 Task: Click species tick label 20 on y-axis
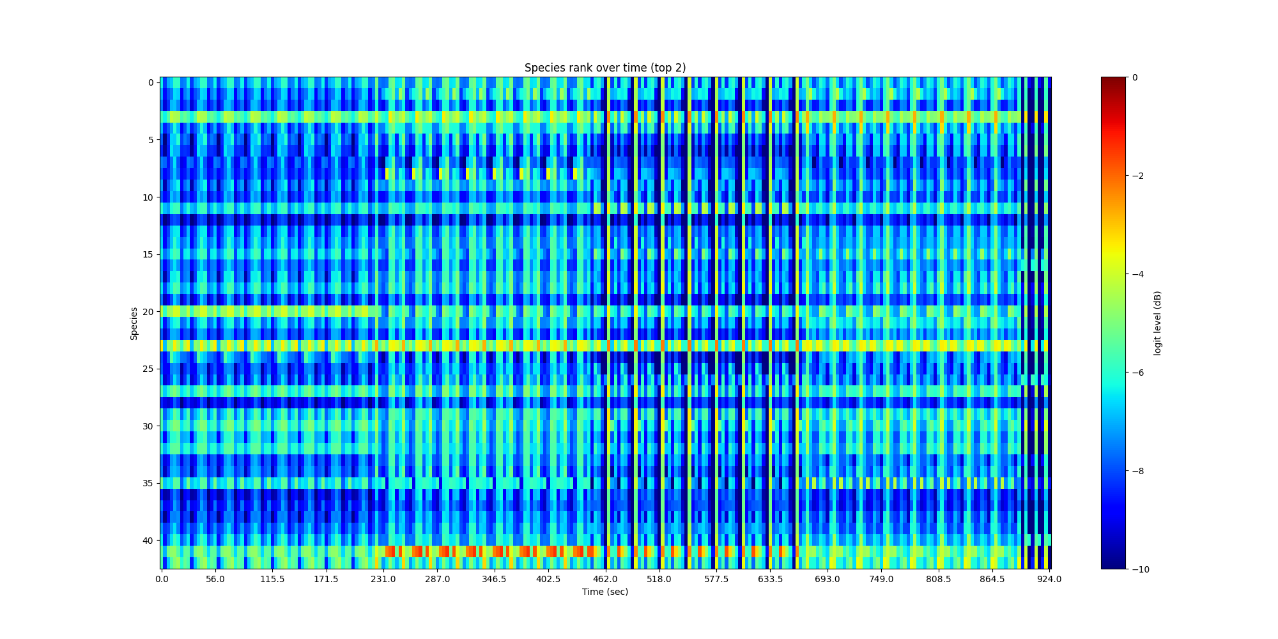point(148,312)
